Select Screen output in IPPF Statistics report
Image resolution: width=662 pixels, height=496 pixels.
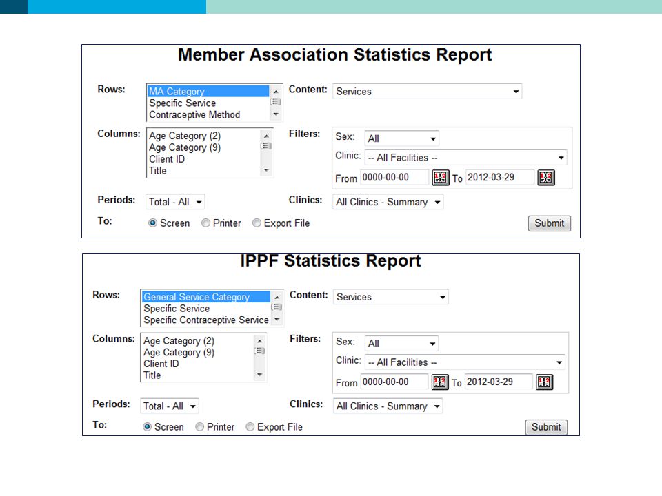(x=147, y=427)
